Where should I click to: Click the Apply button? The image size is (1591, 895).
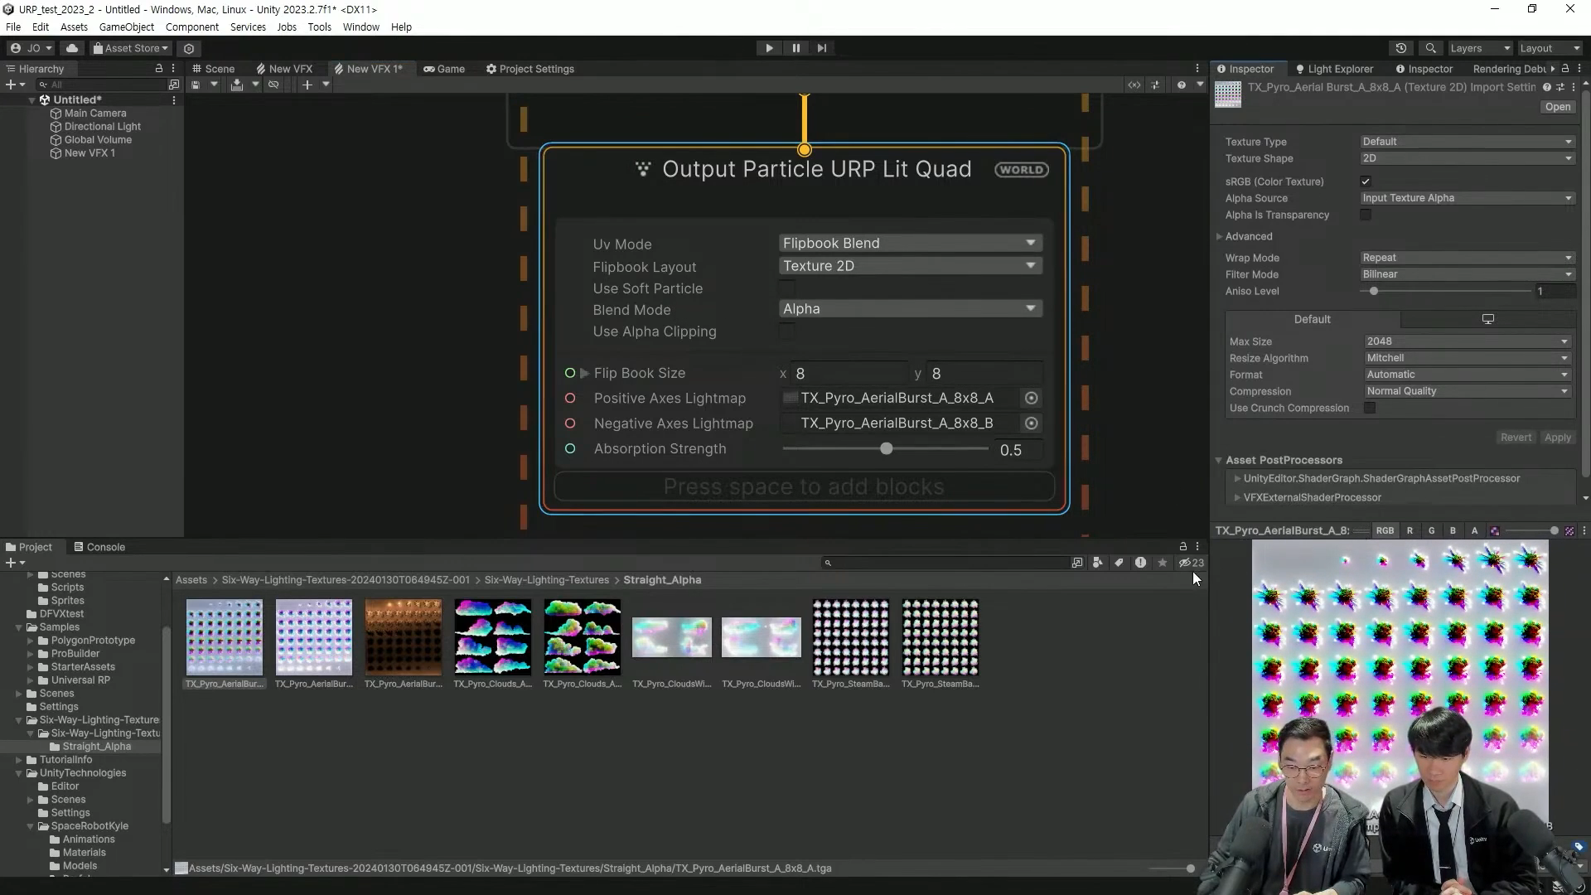(x=1557, y=438)
